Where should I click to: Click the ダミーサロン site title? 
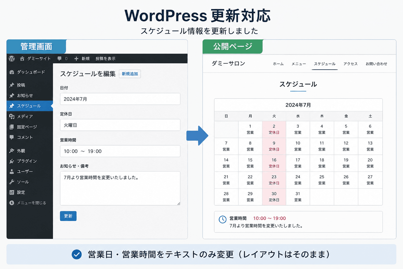point(228,63)
